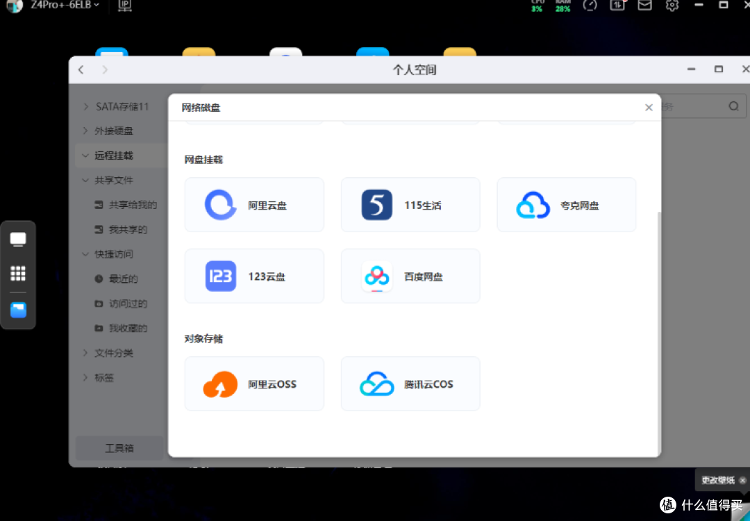Screen dimensions: 750x521
Task: Open the file manager dock icon
Action: click(18, 310)
